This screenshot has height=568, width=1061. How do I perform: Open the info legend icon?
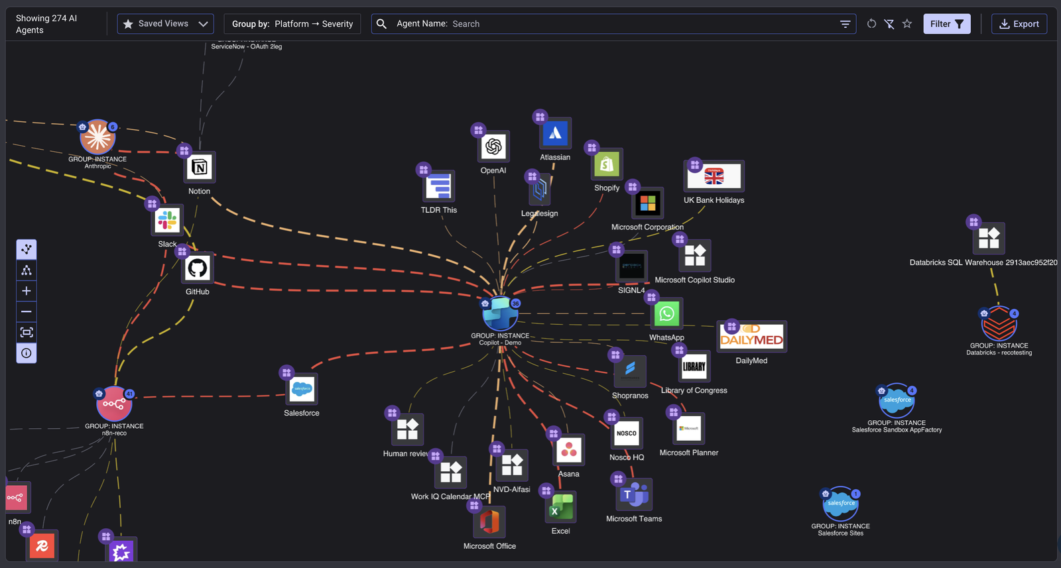pyautogui.click(x=27, y=353)
